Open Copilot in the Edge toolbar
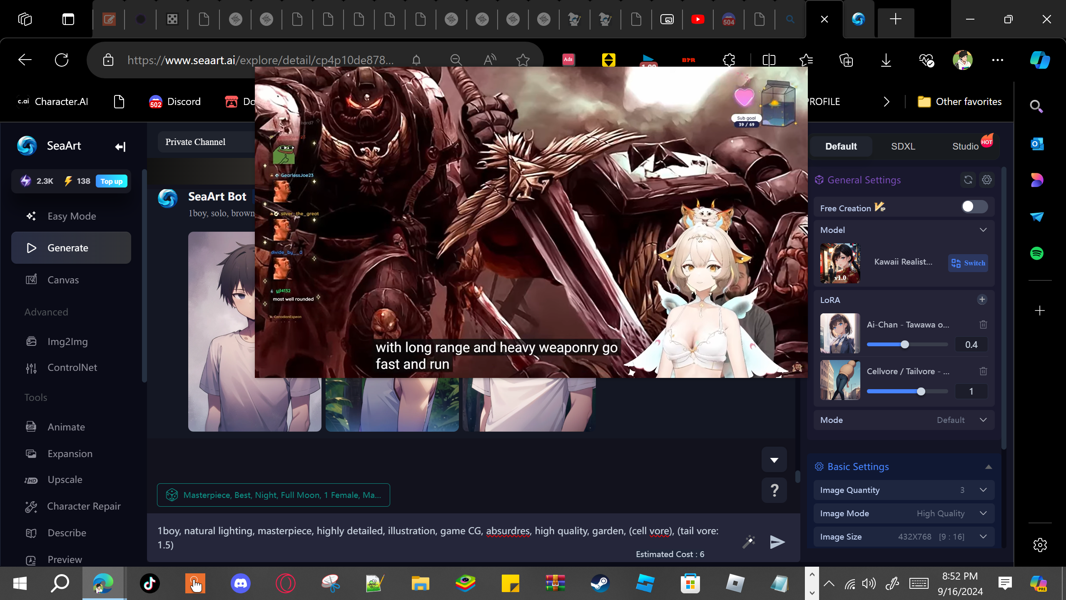 1040,60
